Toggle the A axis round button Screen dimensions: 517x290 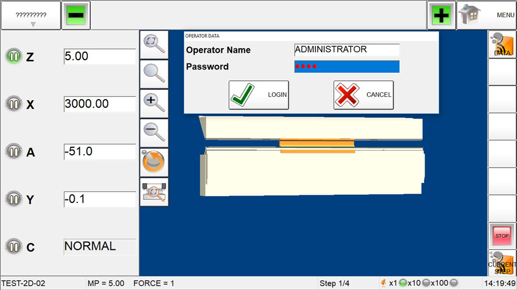point(14,151)
